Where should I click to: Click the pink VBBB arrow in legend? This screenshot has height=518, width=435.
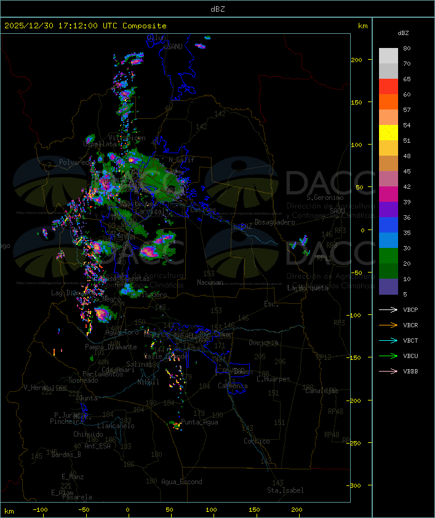point(388,372)
